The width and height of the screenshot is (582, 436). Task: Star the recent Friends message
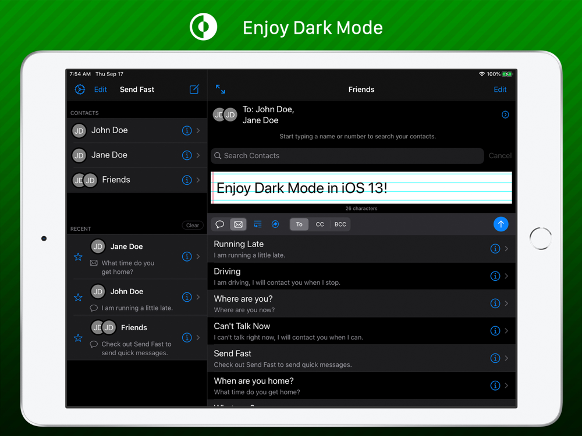coord(78,338)
